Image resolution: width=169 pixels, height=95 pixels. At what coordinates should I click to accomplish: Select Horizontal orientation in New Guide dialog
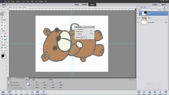coord(77,31)
